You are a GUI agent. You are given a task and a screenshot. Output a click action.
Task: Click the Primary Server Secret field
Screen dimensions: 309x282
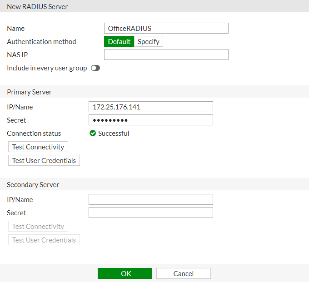[151, 120]
